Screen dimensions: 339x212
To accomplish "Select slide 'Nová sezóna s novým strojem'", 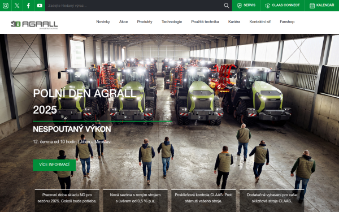I will pos(136,201).
